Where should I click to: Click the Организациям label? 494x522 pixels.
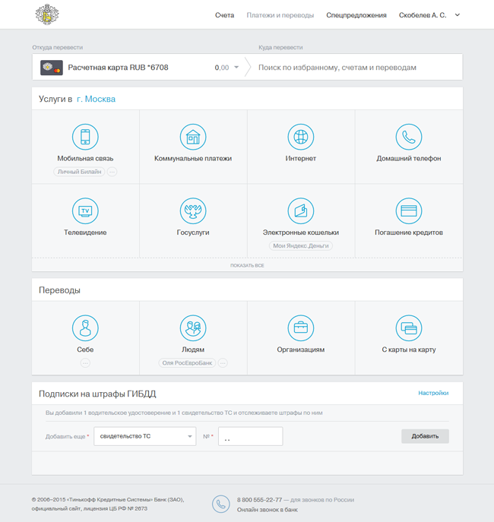click(301, 350)
